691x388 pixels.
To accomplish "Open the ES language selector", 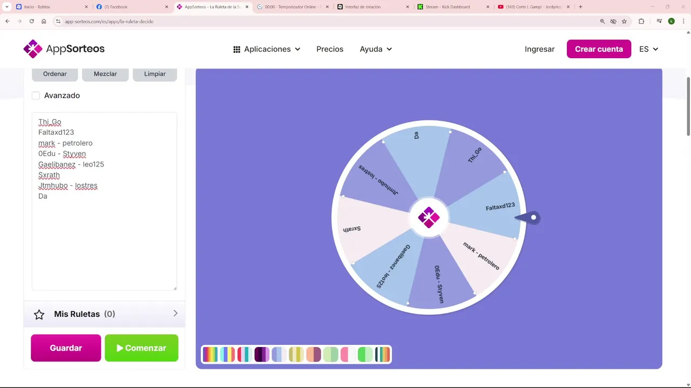I will [x=648, y=49].
